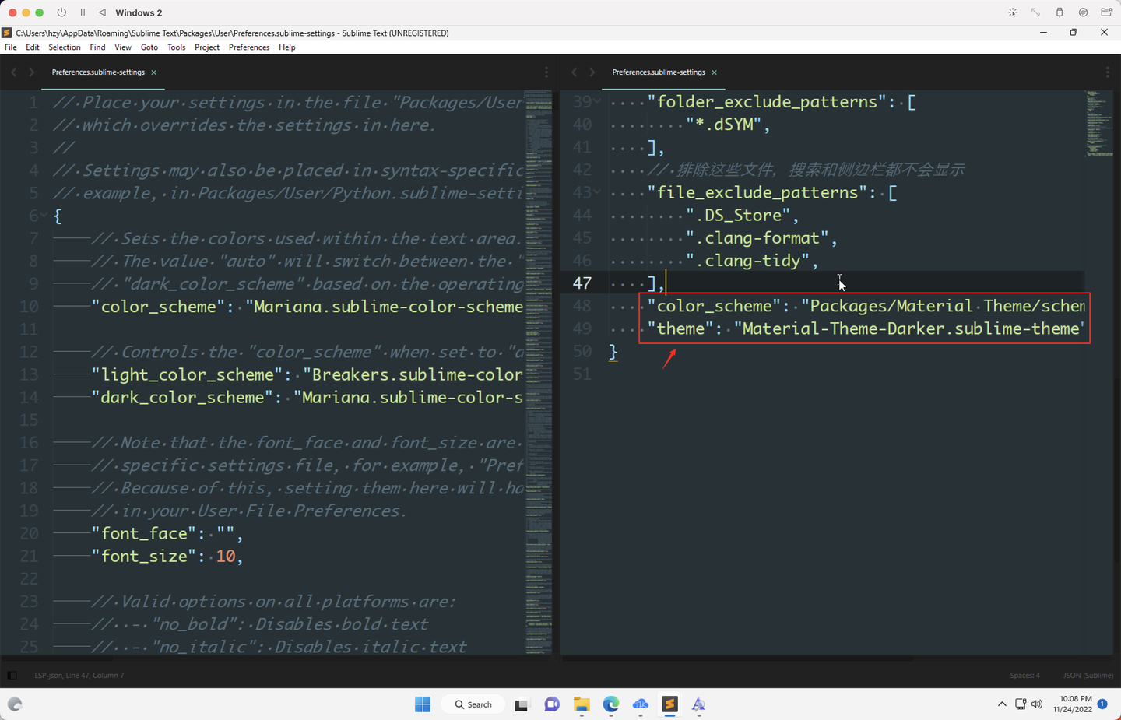Click the panel toggle icon in status bar corner
Image resolution: width=1121 pixels, height=720 pixels.
tap(10, 675)
